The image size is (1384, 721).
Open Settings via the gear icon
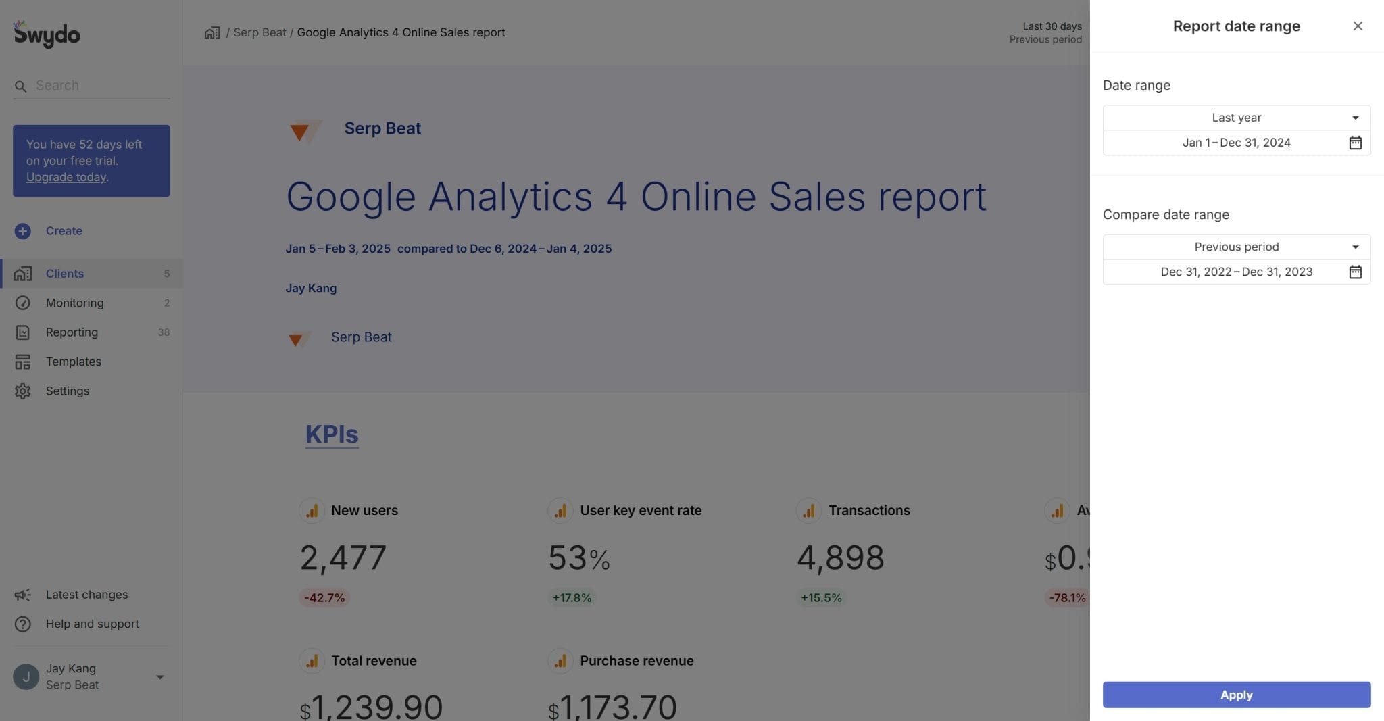pos(22,391)
